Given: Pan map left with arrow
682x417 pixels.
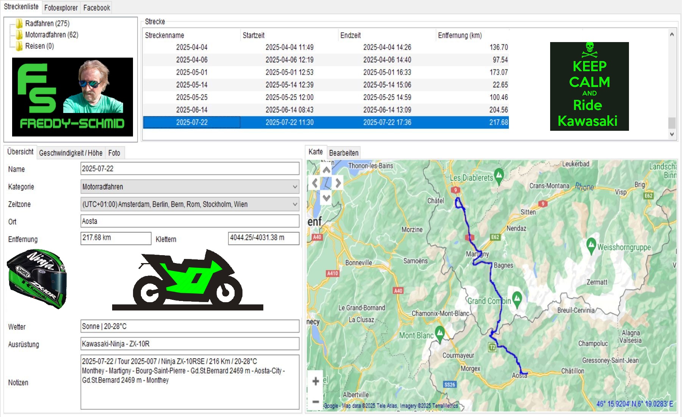Looking at the screenshot, I should click(x=314, y=183).
